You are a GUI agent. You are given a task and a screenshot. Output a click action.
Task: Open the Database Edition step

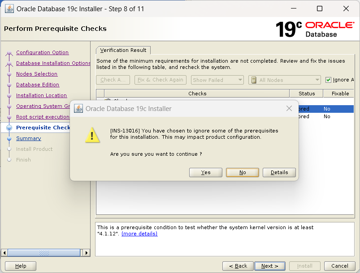click(x=38, y=85)
